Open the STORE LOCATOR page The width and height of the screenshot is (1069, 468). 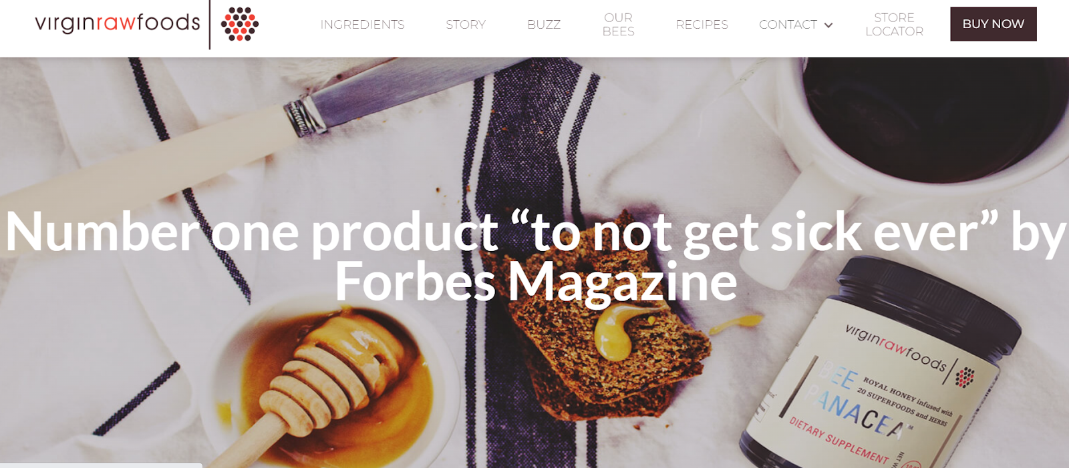[x=895, y=25]
